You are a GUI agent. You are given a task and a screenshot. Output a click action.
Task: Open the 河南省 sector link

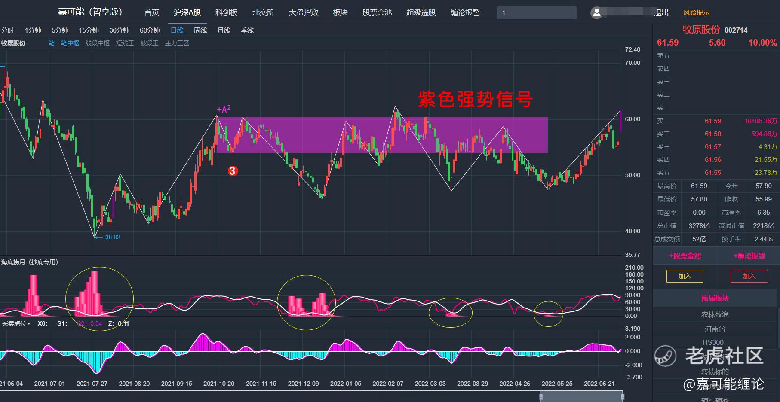tap(715, 329)
